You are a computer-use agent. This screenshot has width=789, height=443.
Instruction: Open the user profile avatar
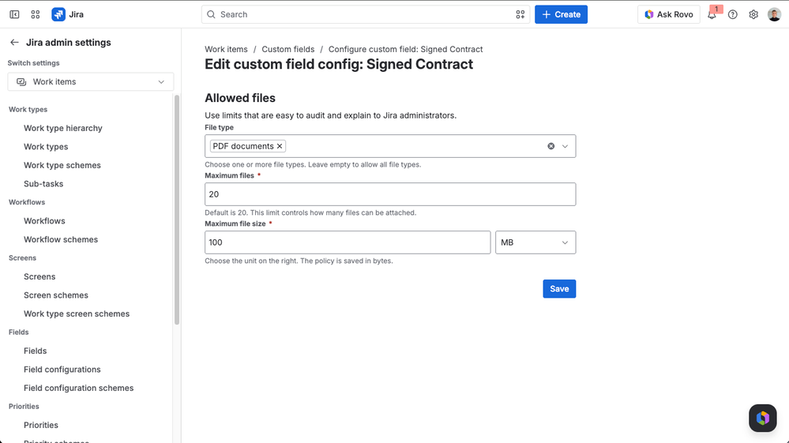[x=775, y=14]
